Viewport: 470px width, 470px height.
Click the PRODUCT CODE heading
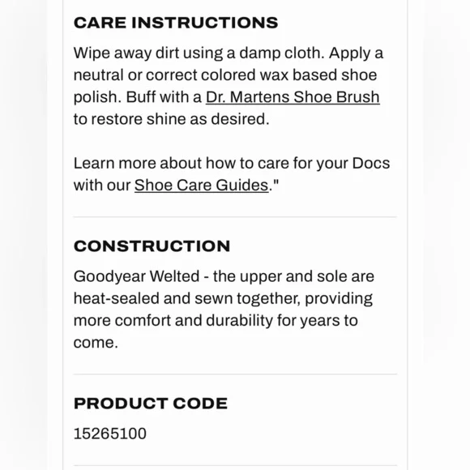[x=151, y=404]
